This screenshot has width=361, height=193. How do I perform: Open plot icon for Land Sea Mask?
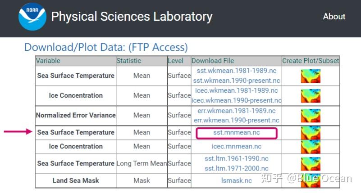(x=311, y=180)
